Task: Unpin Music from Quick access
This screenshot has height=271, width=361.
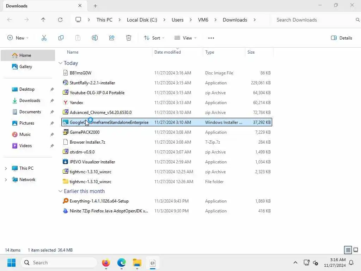Action: point(52,134)
